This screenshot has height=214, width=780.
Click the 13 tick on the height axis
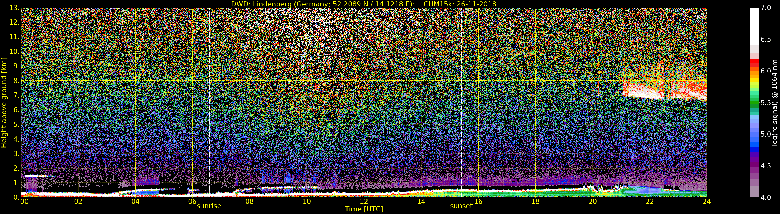tap(14, 8)
